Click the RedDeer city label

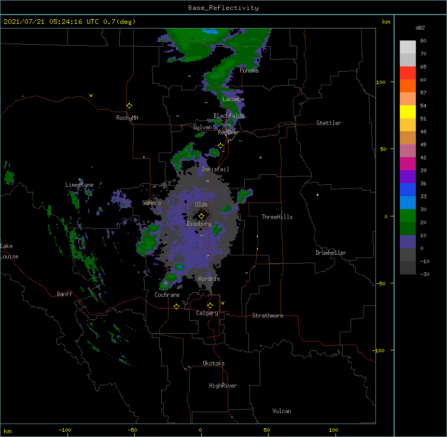(x=228, y=132)
